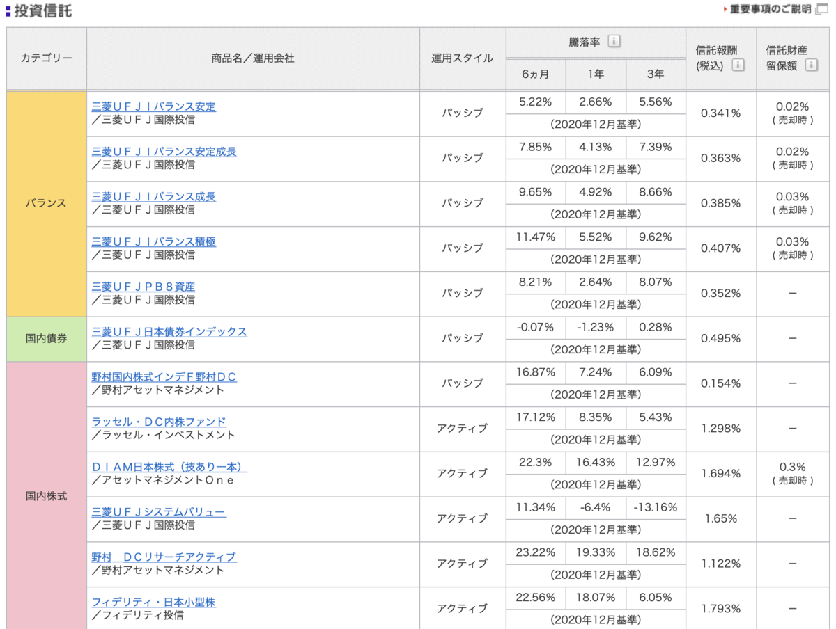Click the 0.407% trust fee value
The height and width of the screenshot is (629, 836).
point(721,248)
